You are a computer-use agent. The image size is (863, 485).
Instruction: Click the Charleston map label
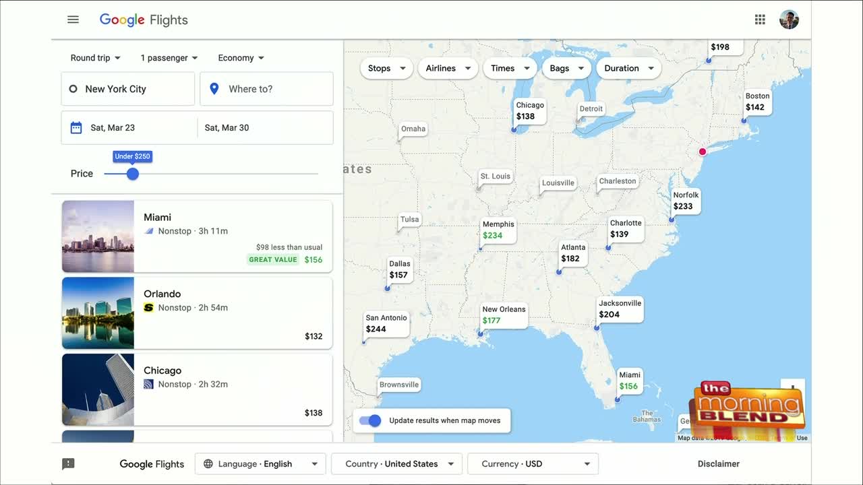coord(618,181)
